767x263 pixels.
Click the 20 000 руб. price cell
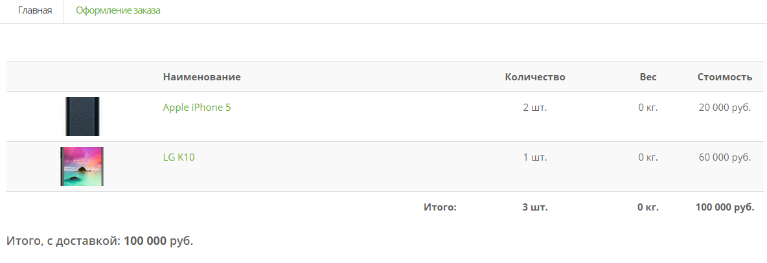(x=725, y=108)
